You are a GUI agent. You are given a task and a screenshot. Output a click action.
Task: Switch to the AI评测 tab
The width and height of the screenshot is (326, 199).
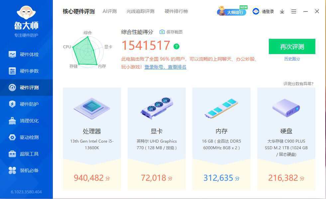[109, 11]
